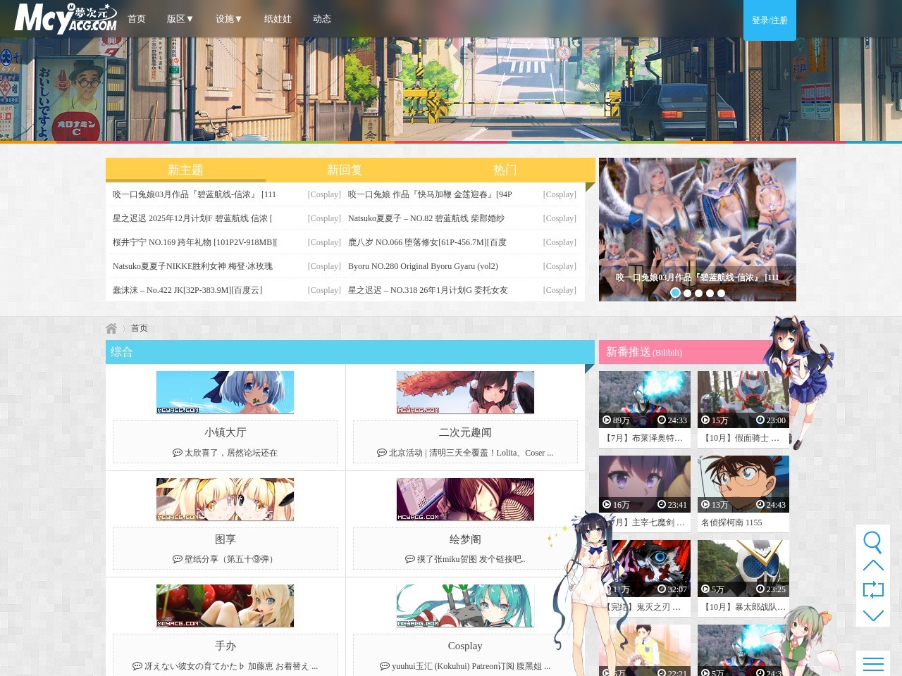This screenshot has width=902, height=676.
Task: Click the home breadcrumb icon above the 综合 section
Action: click(111, 327)
